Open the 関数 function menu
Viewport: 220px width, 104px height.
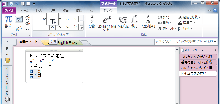[x=165, y=23]
